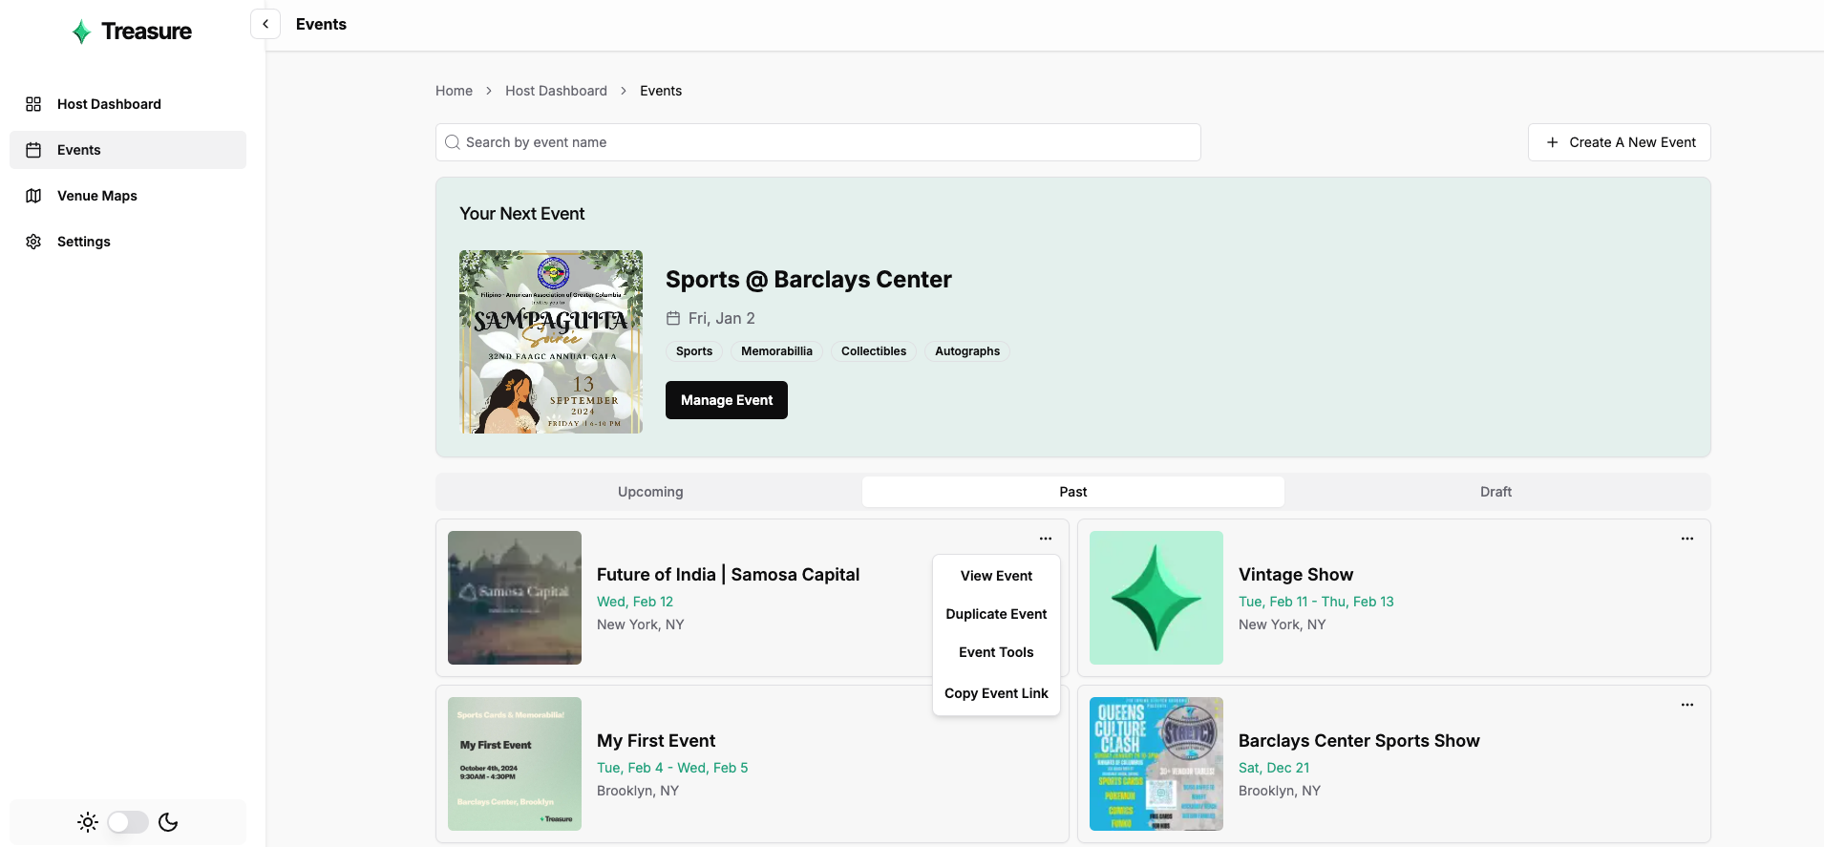Open the My First Event thumbnail
The image size is (1824, 847).
pos(515,764)
